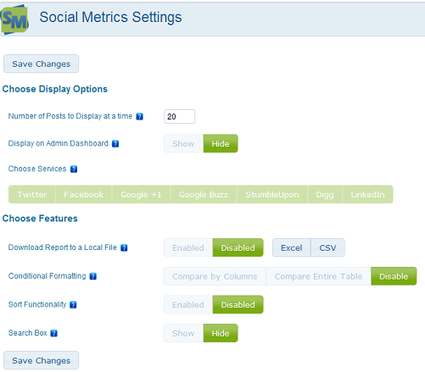Open help icon next to Search Box
This screenshot has height=372, width=425.
[x=53, y=333]
